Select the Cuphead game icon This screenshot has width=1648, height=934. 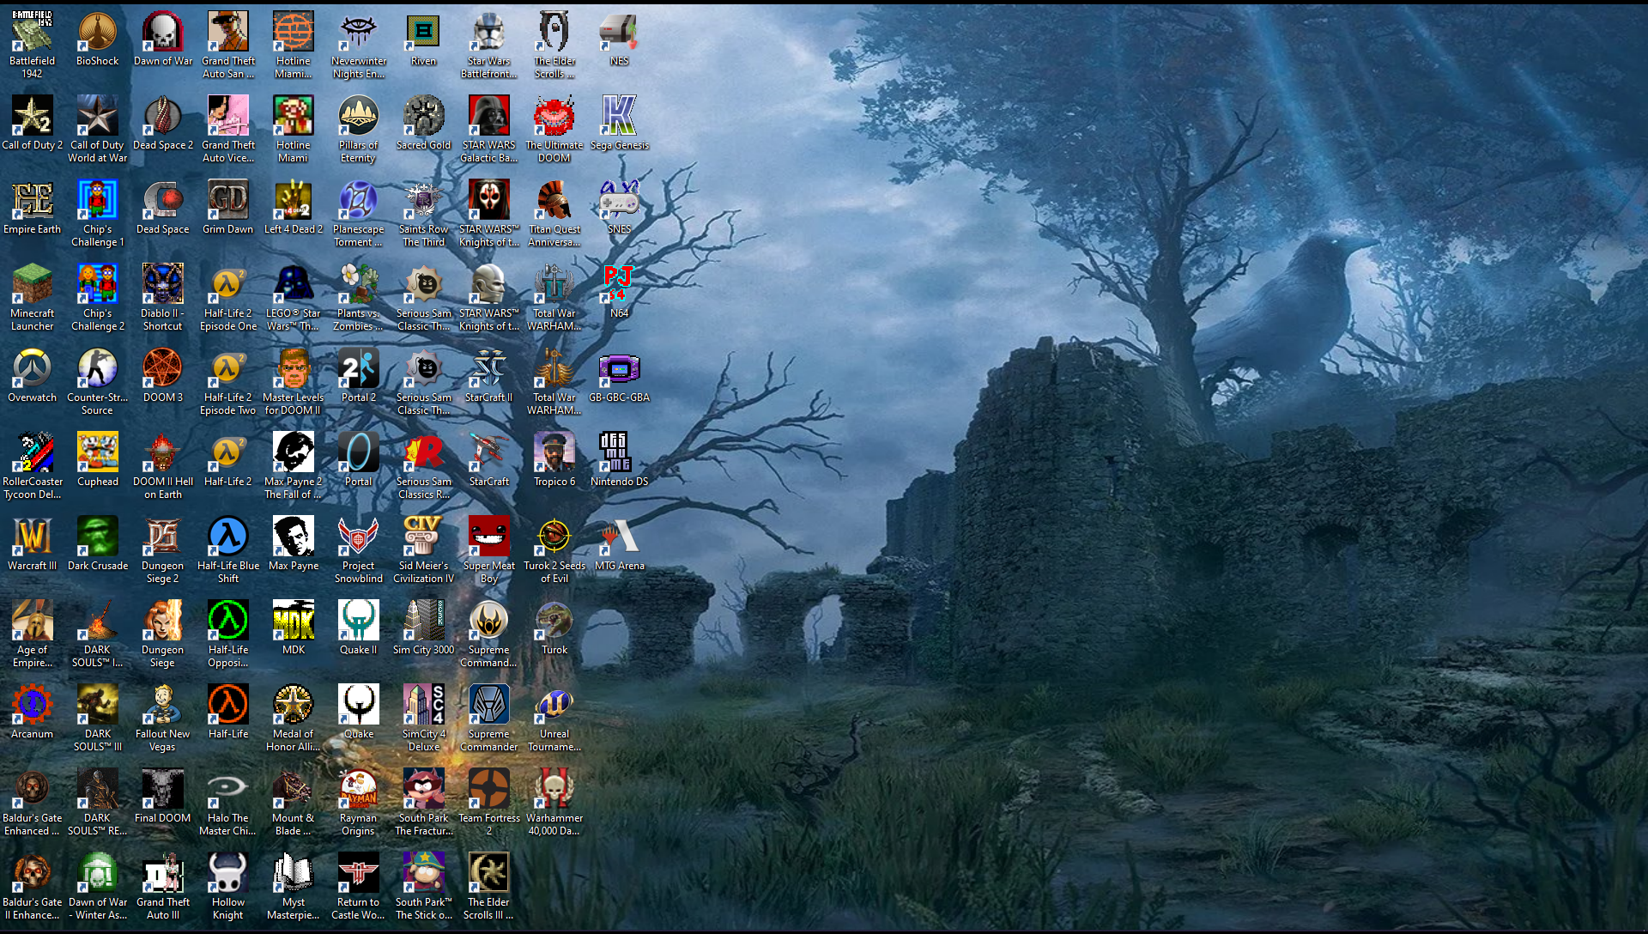click(97, 453)
